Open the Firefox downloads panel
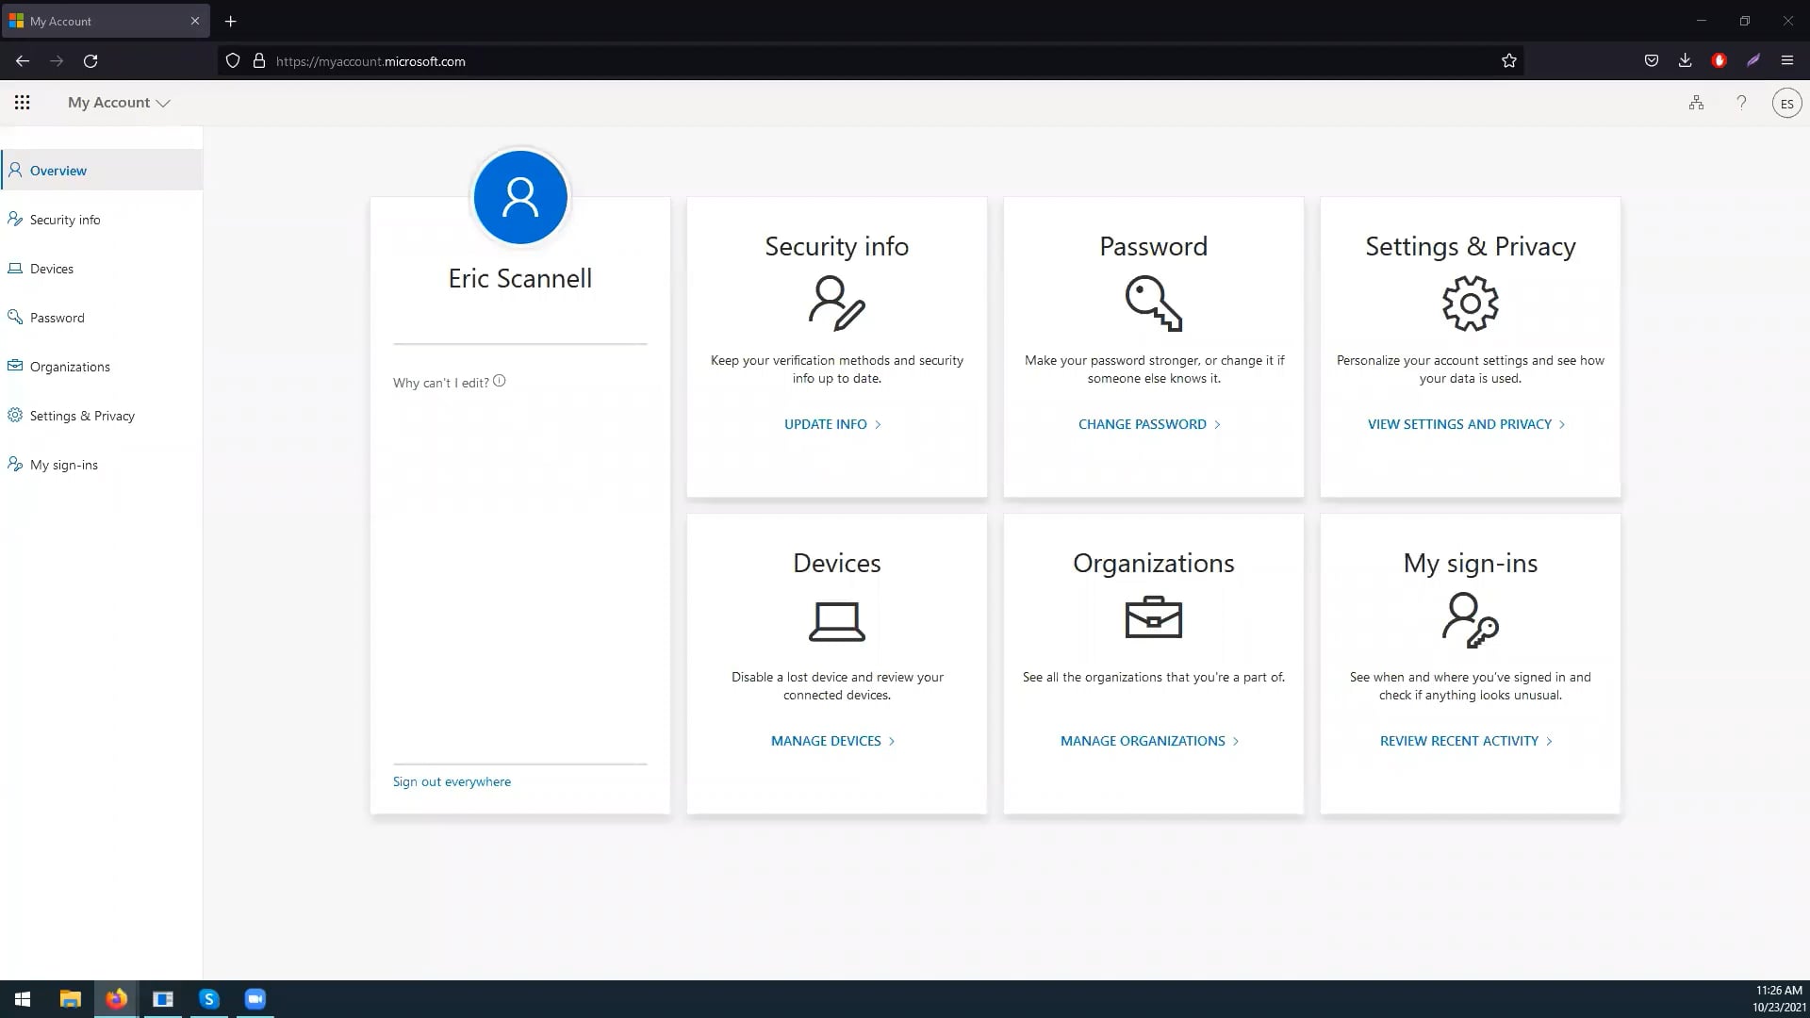 point(1684,60)
